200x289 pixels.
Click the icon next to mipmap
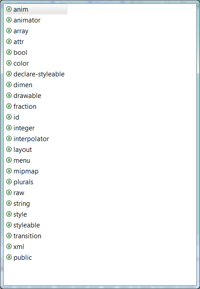point(9,171)
